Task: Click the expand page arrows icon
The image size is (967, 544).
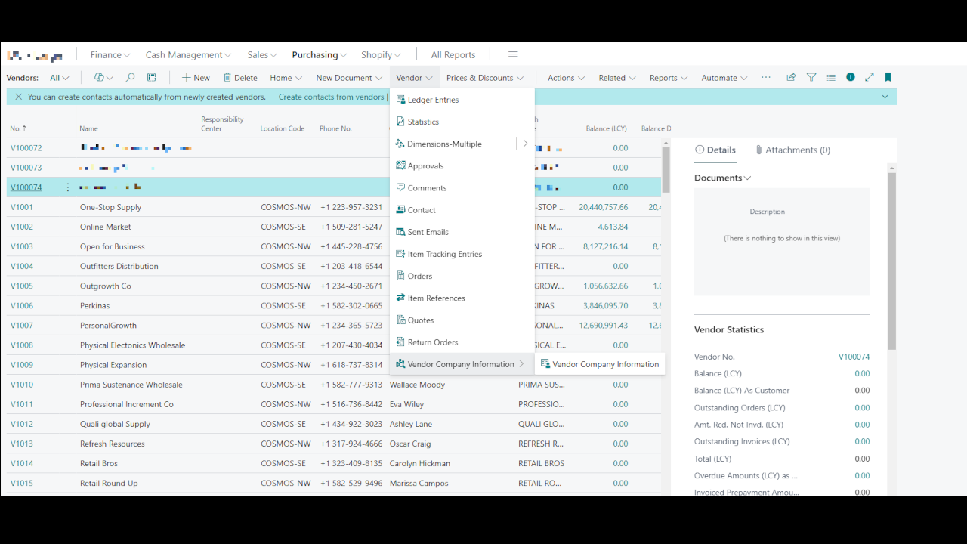Action: tap(870, 77)
